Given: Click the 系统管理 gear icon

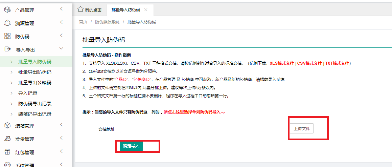Looking at the screenshot, I should click(x=7, y=165).
